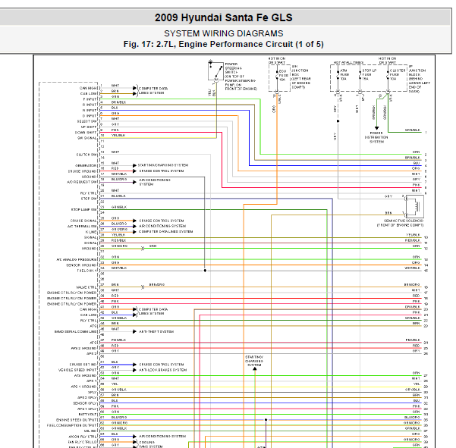Click the Power Distribution System arrowhead
456x448 pixels.
click(x=376, y=128)
